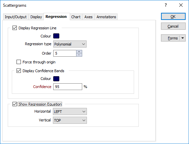Open the Forms button dropdown arrow
Image resolution: width=189 pixels, height=144 pixels.
pos(183,38)
